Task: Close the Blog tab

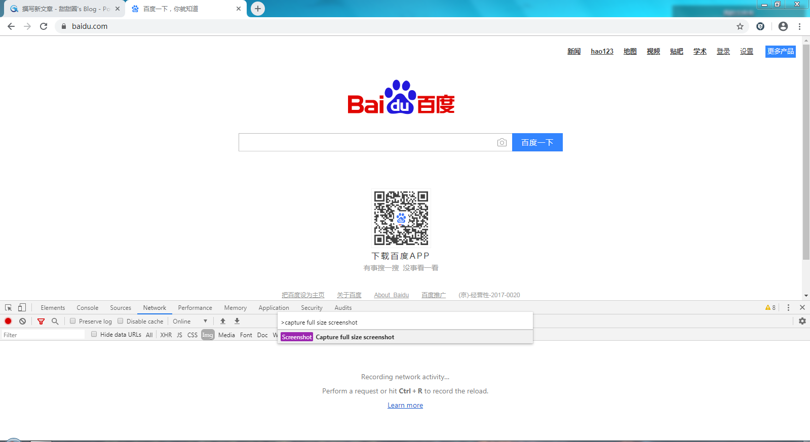Action: click(118, 9)
